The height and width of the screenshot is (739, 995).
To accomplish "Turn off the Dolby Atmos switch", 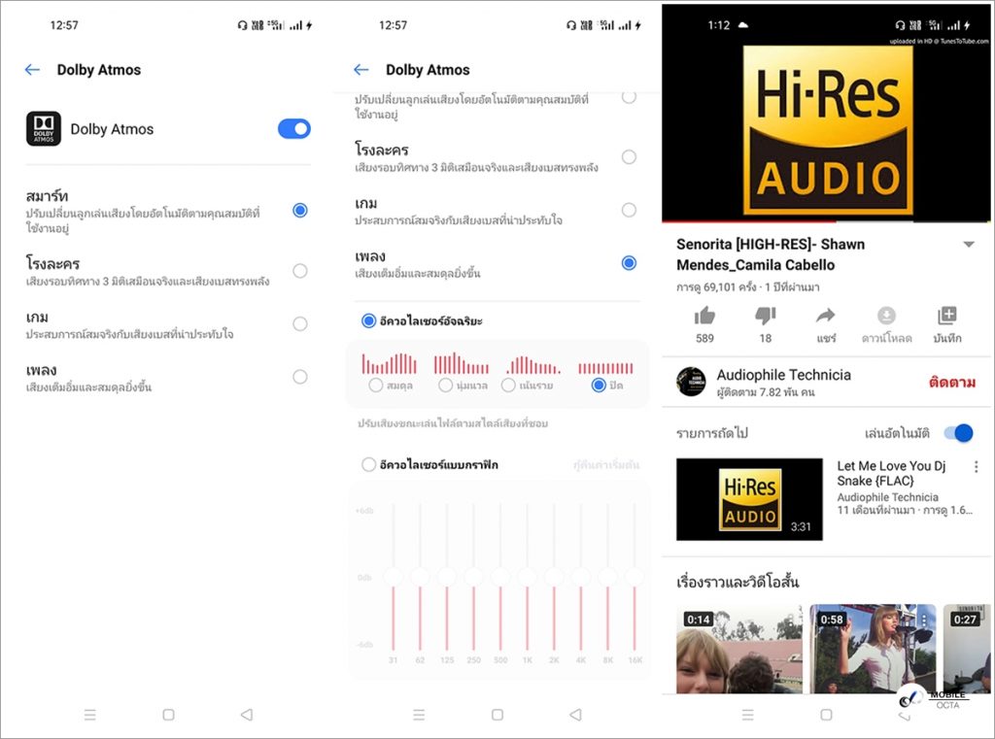I will click(293, 129).
